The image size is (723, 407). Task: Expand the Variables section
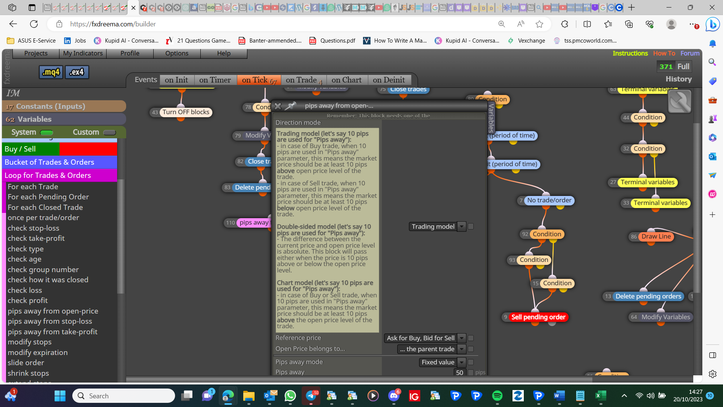[x=64, y=119]
